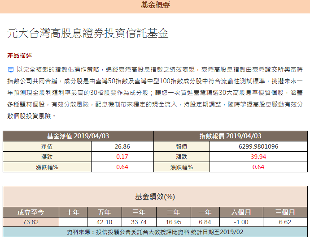Click the 淨值 label cell
The width and height of the screenshot is (310, 239).
tap(47, 146)
